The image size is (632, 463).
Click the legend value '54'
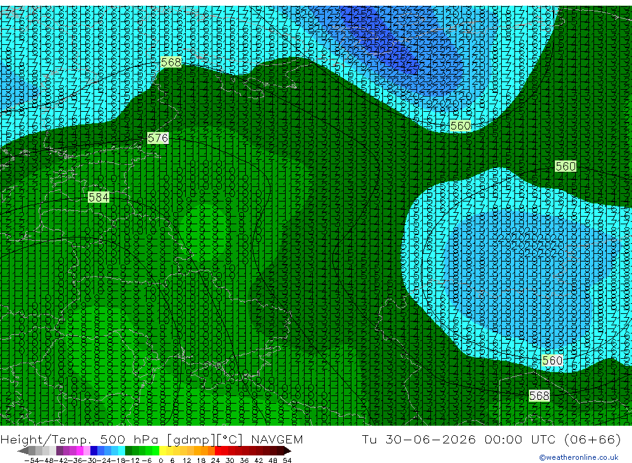click(x=287, y=460)
